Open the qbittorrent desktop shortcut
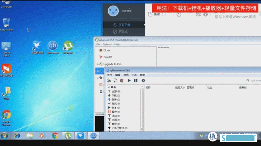261x146 pixels. pyautogui.click(x=53, y=47)
